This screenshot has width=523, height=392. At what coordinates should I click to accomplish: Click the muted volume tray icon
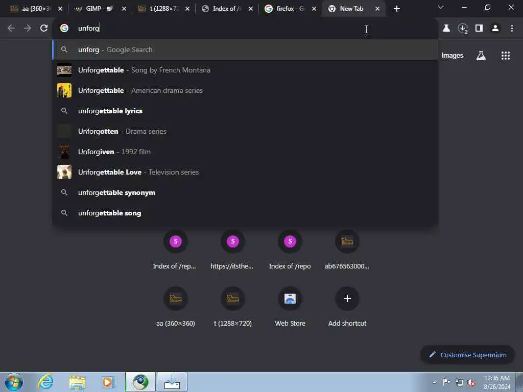471,382
